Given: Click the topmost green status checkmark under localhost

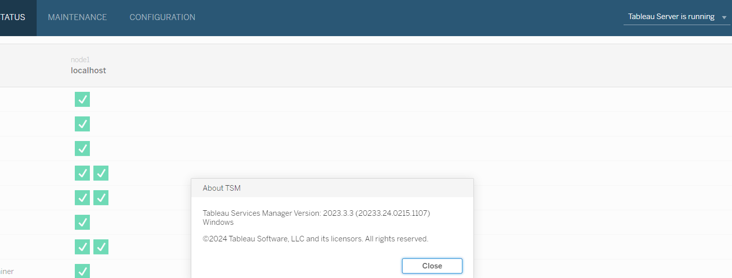Looking at the screenshot, I should pyautogui.click(x=82, y=99).
